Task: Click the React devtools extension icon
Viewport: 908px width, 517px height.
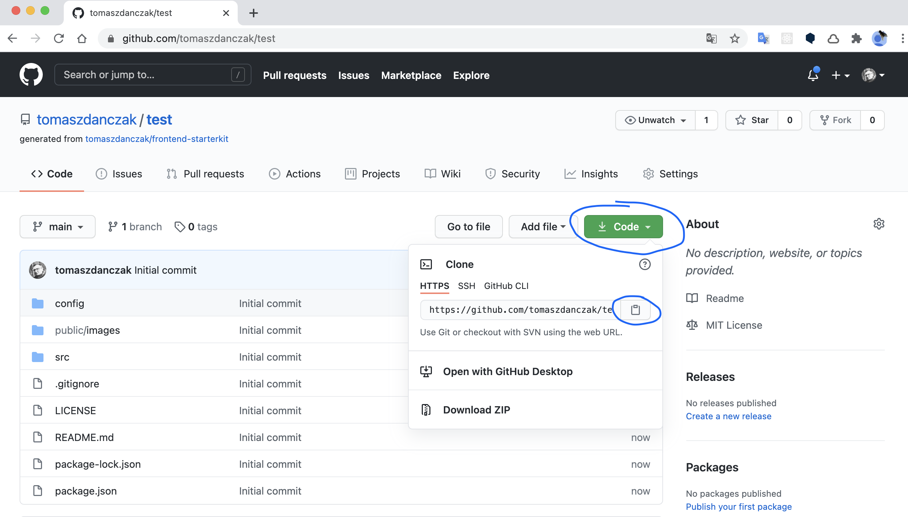Action: point(787,38)
